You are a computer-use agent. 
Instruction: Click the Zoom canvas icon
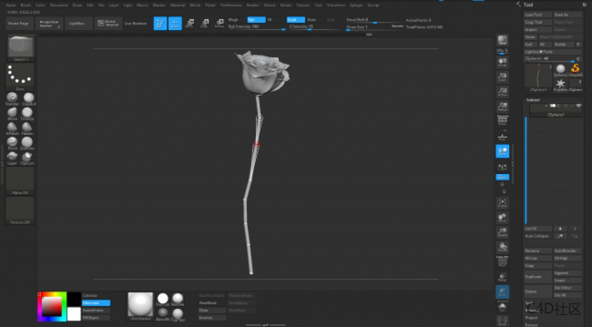click(502, 76)
